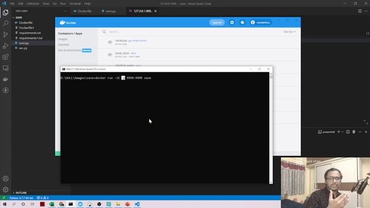Open Excel from the taskbar
The image size is (370, 208).
coord(51,204)
